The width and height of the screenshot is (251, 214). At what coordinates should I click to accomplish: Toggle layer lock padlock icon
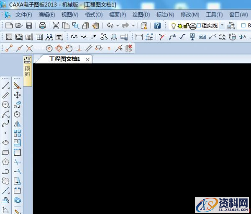coord(187,26)
